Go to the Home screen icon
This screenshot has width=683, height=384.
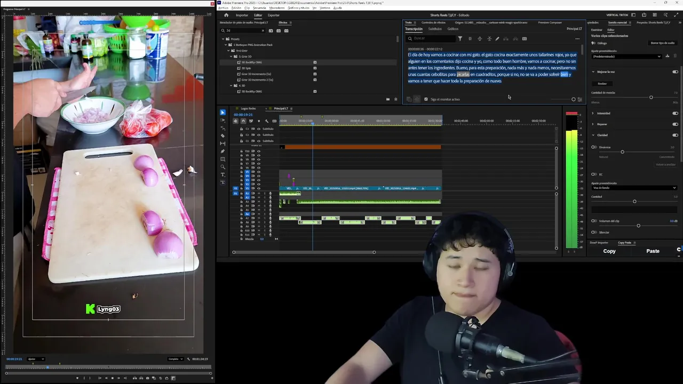click(226, 15)
